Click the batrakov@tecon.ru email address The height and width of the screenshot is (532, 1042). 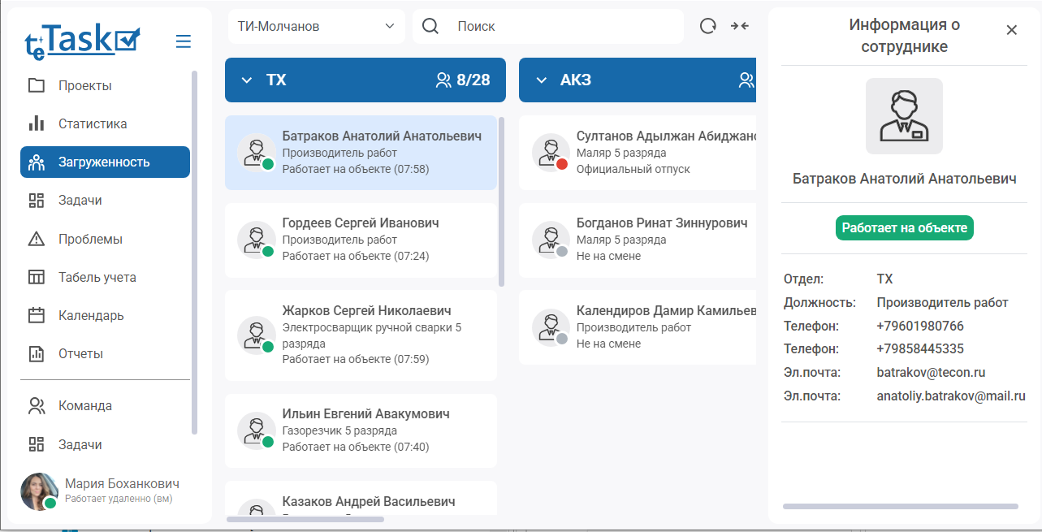(931, 373)
